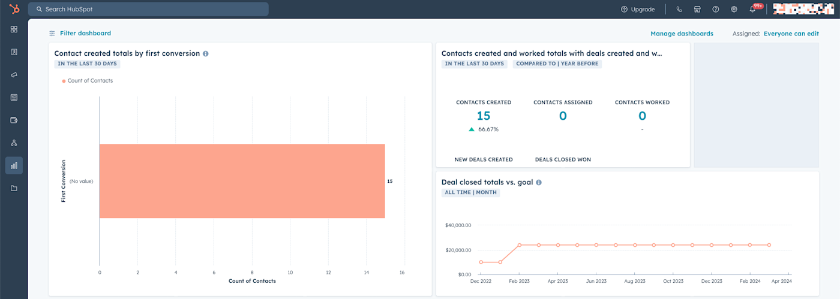Click the ALL TIME | MONTH tag
The image size is (840, 299).
470,192
